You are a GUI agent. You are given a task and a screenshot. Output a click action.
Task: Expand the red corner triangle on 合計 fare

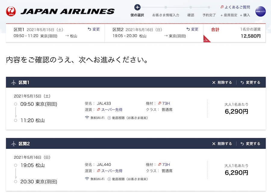coord(206,39)
